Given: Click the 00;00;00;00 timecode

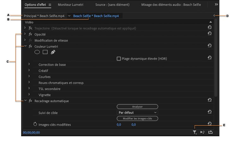Looking at the screenshot, I should [x=31, y=132].
